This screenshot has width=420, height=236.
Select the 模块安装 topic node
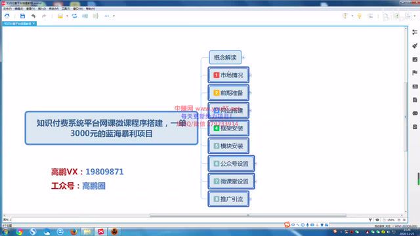pyautogui.click(x=228, y=146)
